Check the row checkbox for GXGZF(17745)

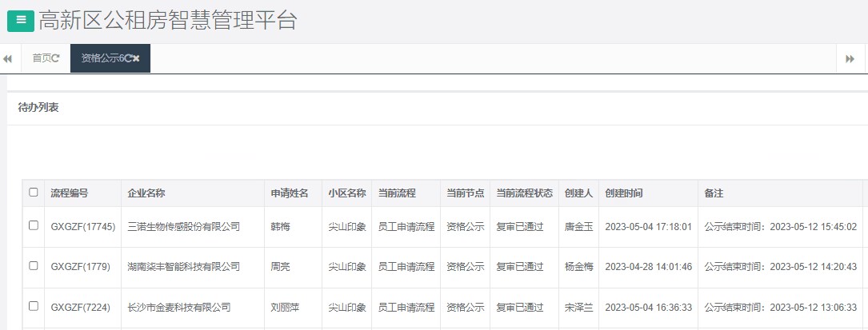34,225
